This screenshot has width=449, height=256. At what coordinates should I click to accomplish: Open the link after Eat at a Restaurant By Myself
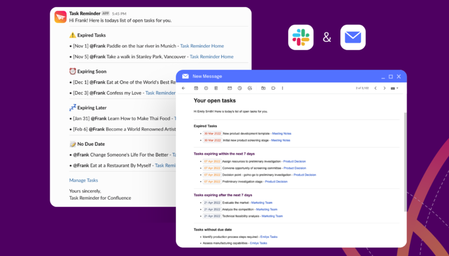point(165,165)
